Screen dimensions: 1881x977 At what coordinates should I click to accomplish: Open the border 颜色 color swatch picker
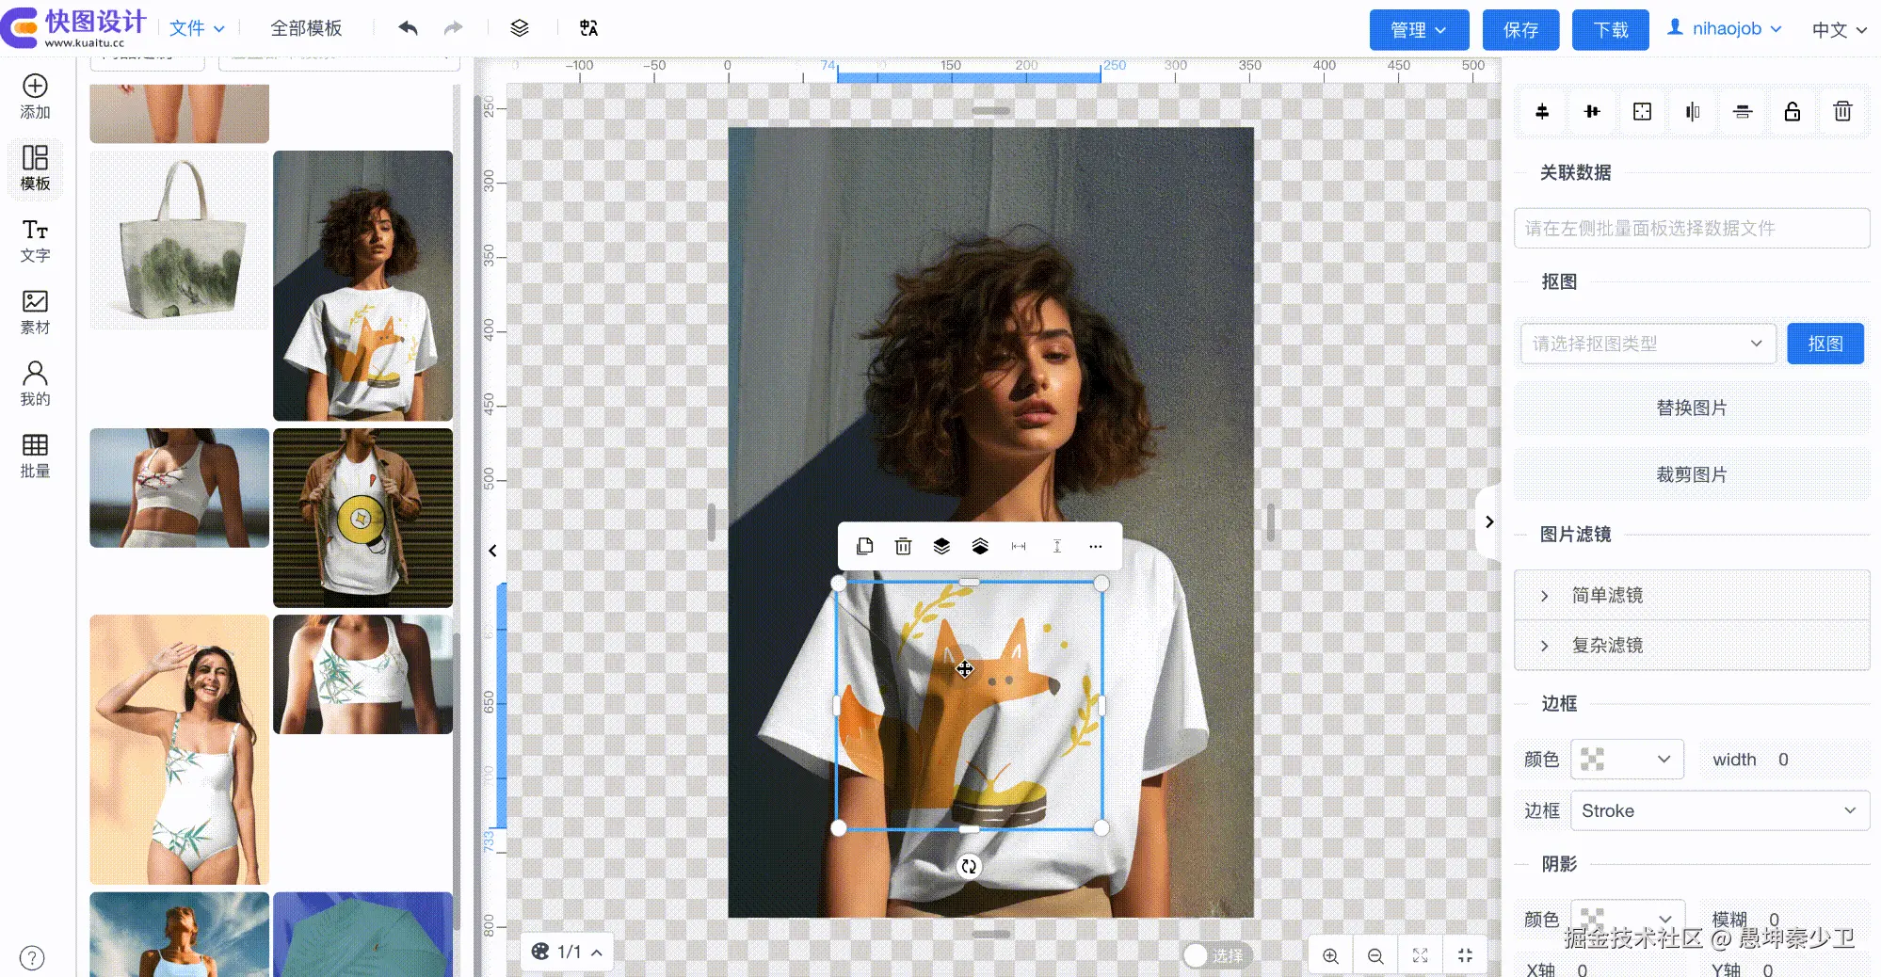click(x=1626, y=760)
